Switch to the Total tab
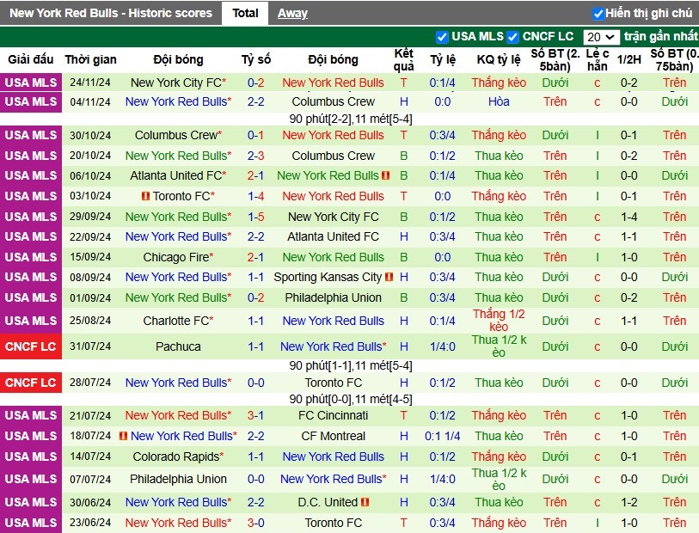 (245, 13)
